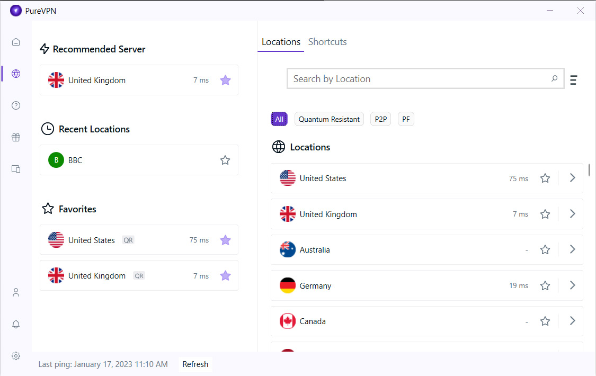Click the Australia flag icon

coord(287,249)
